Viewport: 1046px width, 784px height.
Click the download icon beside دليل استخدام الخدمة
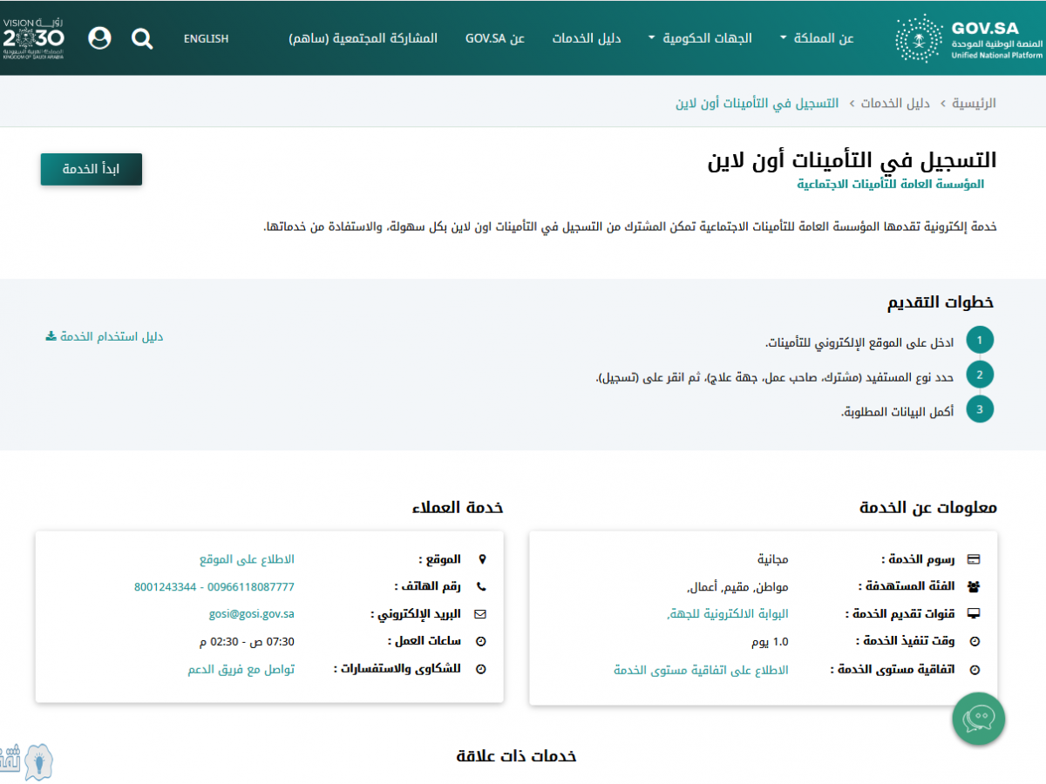pyautogui.click(x=51, y=336)
